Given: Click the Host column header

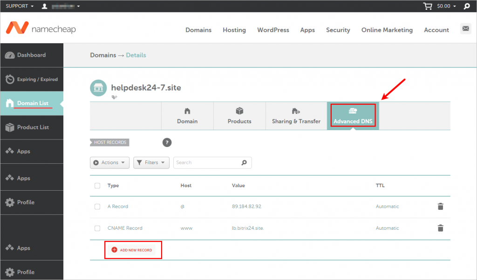Looking at the screenshot, I should click(186, 186).
